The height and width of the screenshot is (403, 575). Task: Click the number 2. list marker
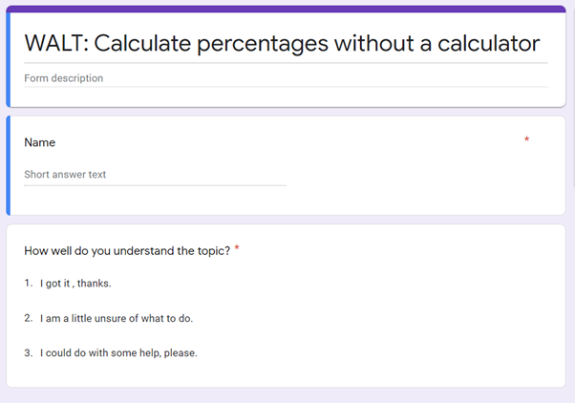pos(29,318)
